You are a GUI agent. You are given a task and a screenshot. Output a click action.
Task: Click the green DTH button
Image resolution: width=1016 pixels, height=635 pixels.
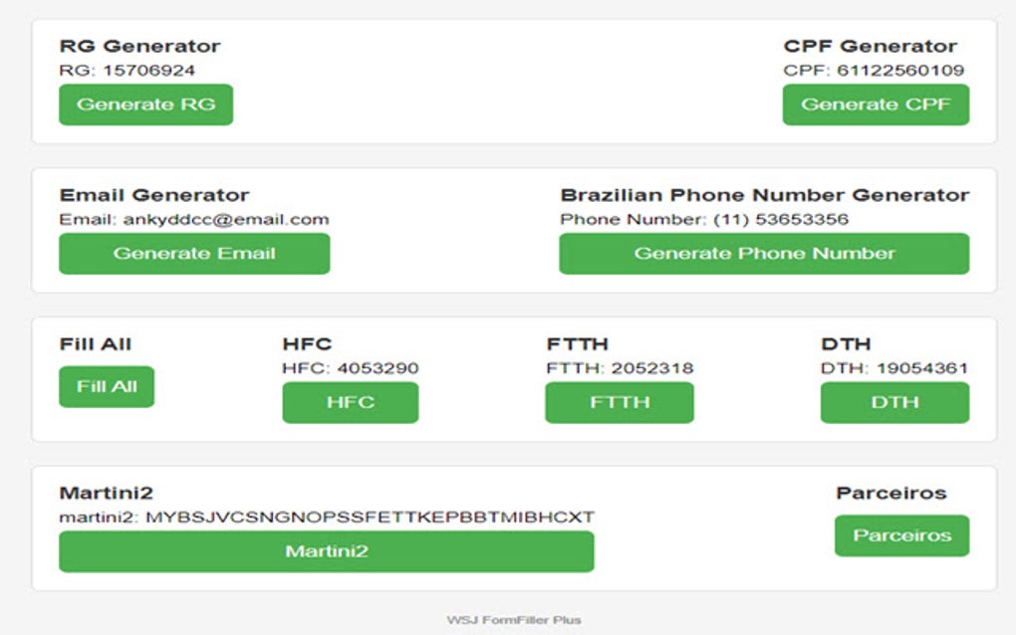coord(894,402)
